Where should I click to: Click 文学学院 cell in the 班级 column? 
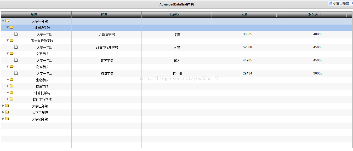click(x=107, y=60)
